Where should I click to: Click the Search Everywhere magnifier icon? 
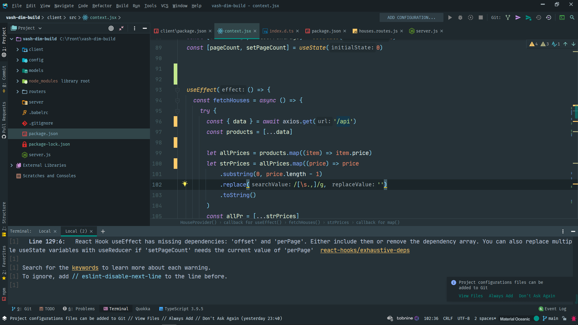pyautogui.click(x=572, y=17)
